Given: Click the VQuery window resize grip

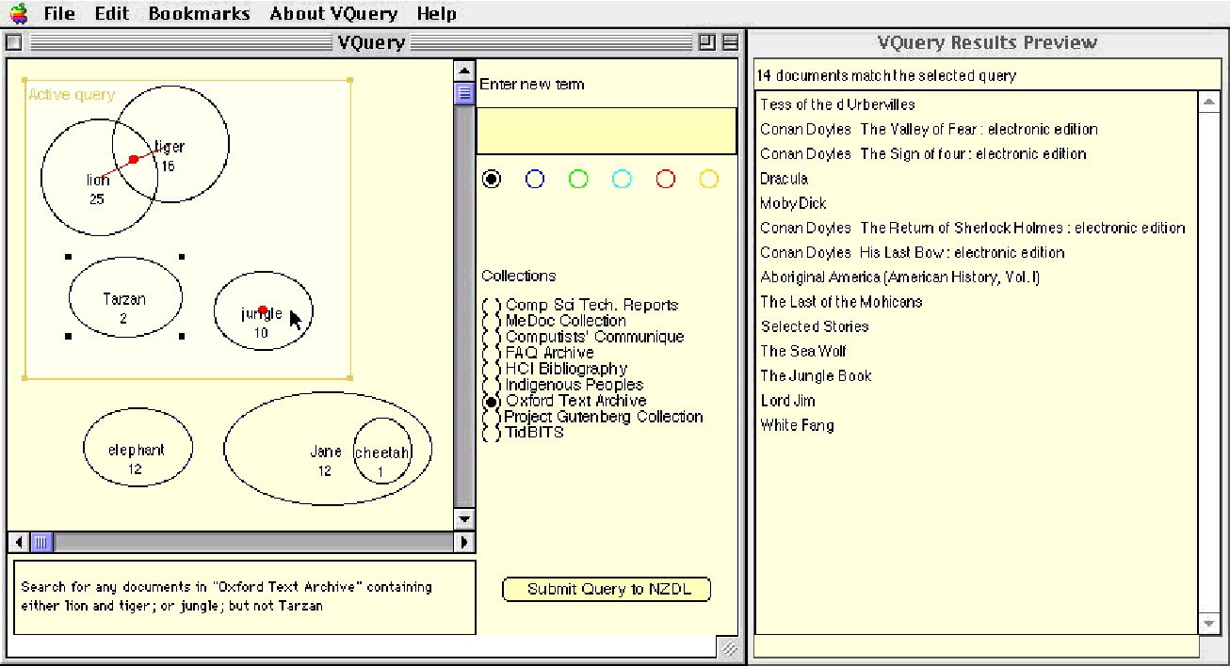Looking at the screenshot, I should (x=730, y=648).
